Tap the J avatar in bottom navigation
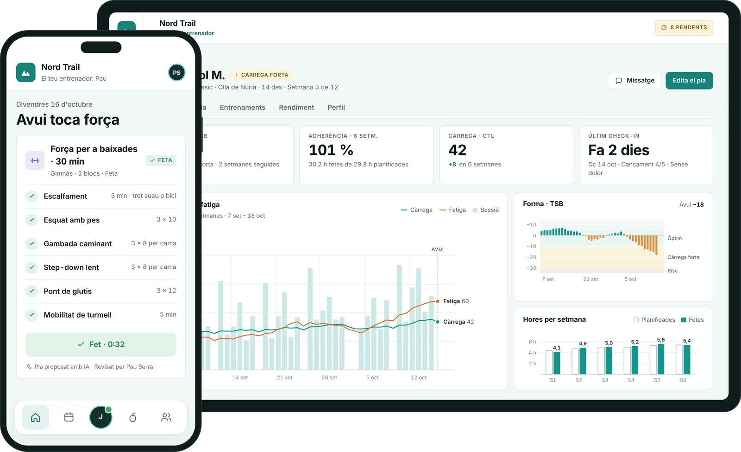 tap(100, 417)
